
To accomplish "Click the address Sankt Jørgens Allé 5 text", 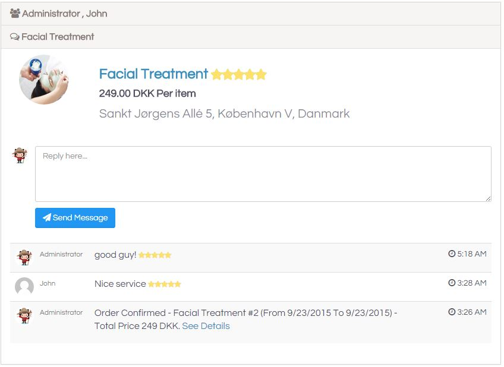I will (x=224, y=113).
